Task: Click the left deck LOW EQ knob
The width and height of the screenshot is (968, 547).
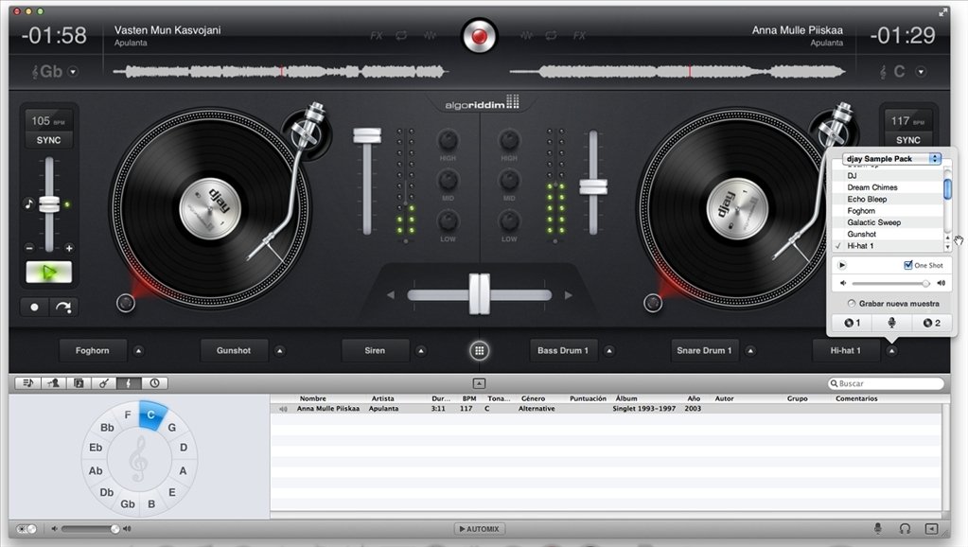Action: 448,221
